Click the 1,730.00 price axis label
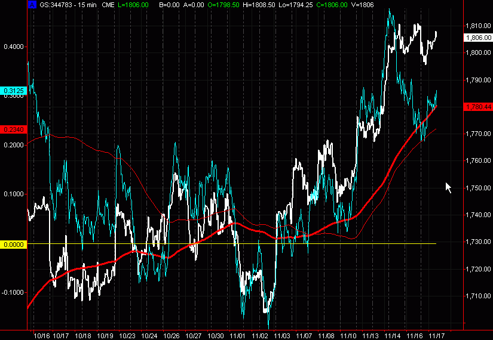 coord(478,242)
